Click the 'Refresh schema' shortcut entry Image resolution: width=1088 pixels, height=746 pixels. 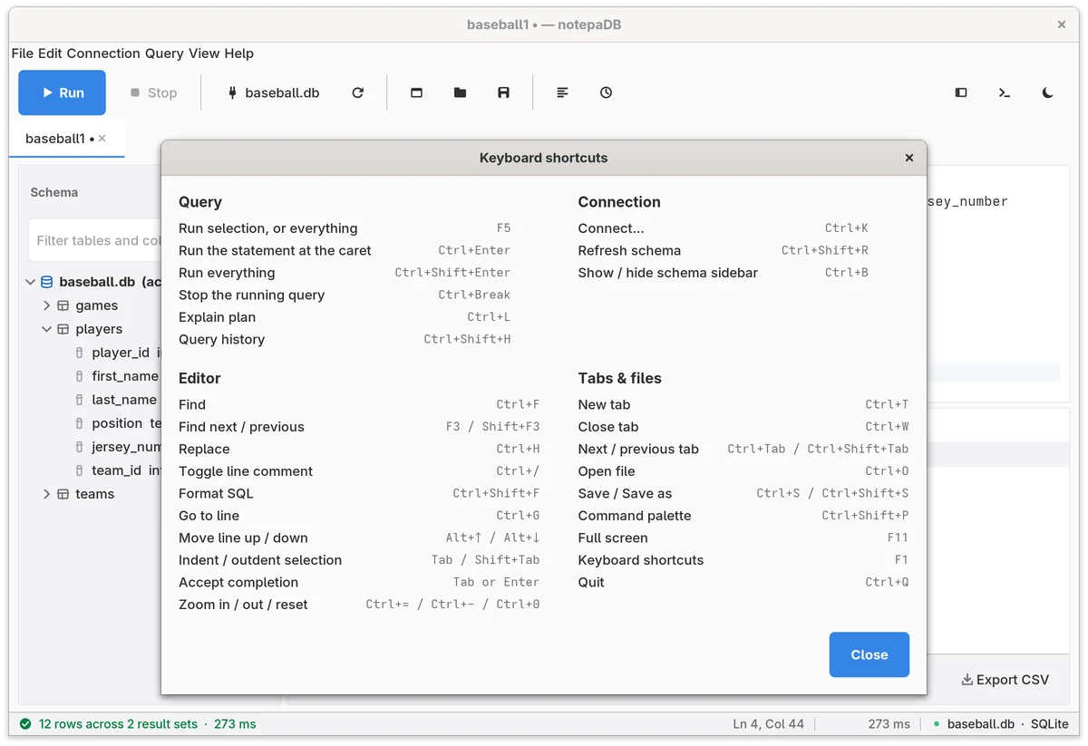724,250
